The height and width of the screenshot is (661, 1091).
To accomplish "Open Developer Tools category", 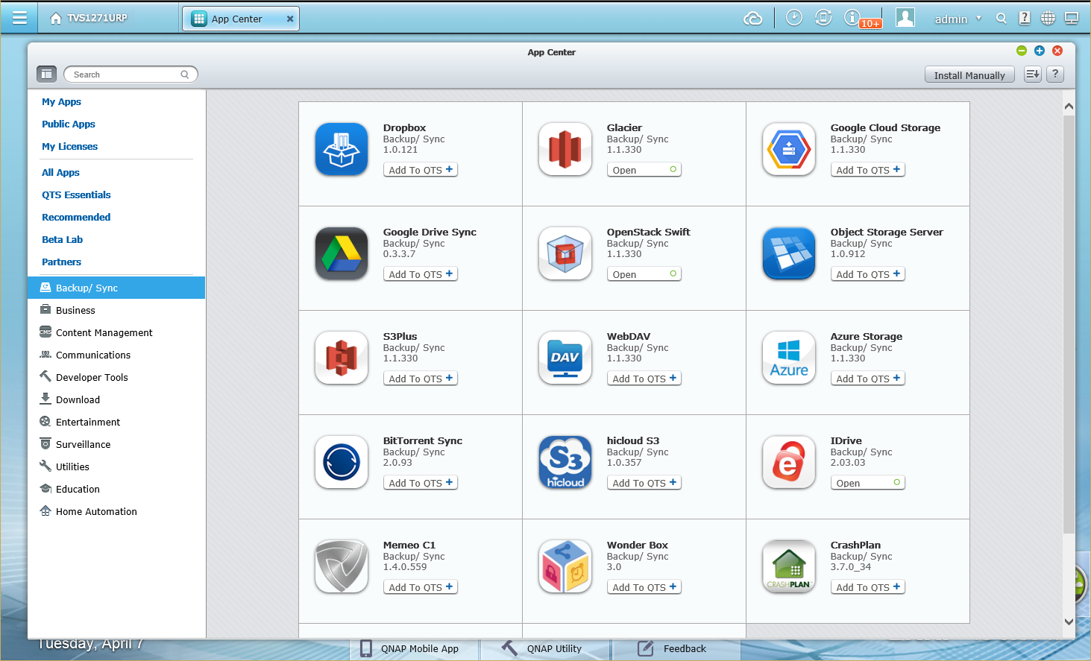I will pyautogui.click(x=116, y=377).
